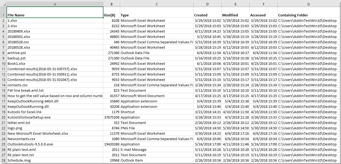Select the Containing Folder column header G

click(309, 4)
